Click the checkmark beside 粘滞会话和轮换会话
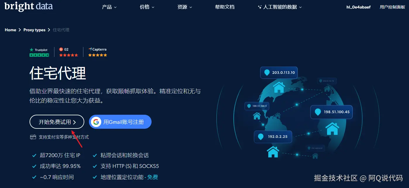 95,156
